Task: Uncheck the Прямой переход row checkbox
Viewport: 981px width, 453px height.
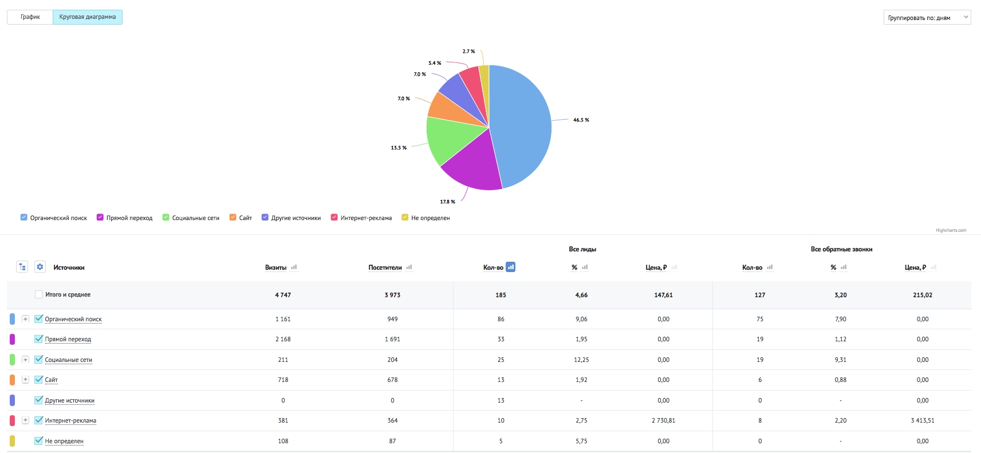Action: [x=39, y=339]
